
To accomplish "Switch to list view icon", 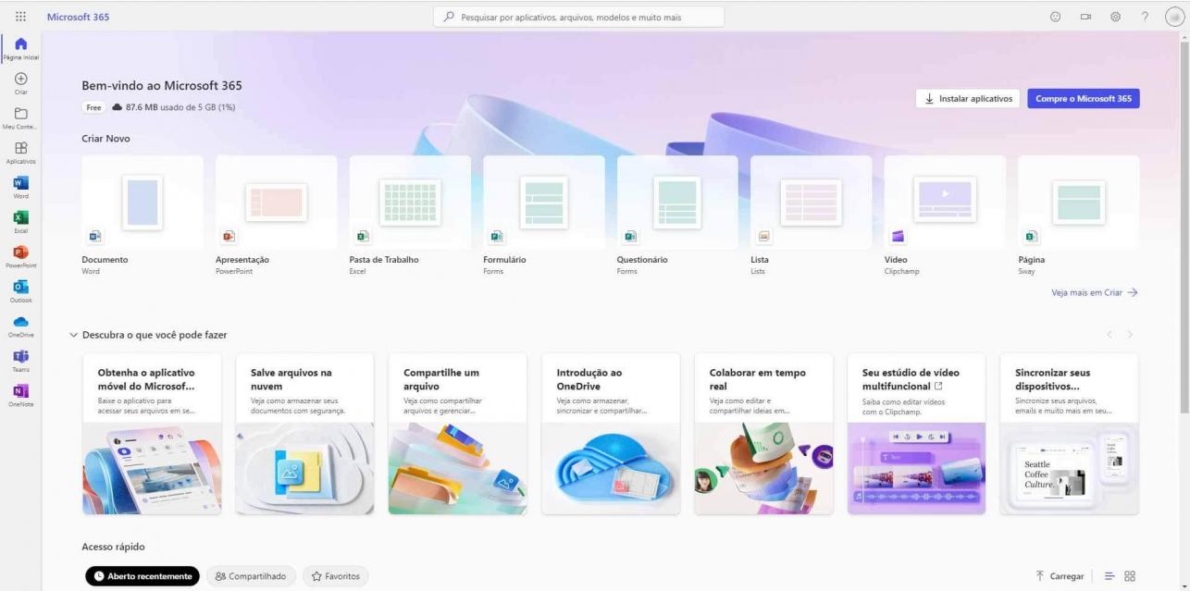I will point(1109,575).
